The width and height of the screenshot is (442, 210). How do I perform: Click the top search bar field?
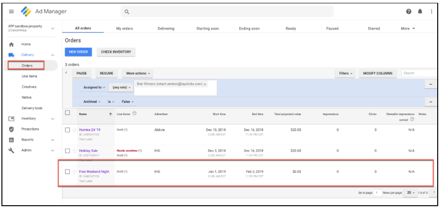tap(227, 12)
